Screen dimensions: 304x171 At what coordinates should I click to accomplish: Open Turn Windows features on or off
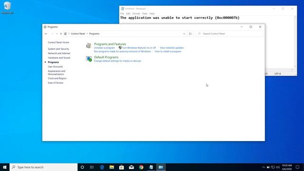point(139,47)
